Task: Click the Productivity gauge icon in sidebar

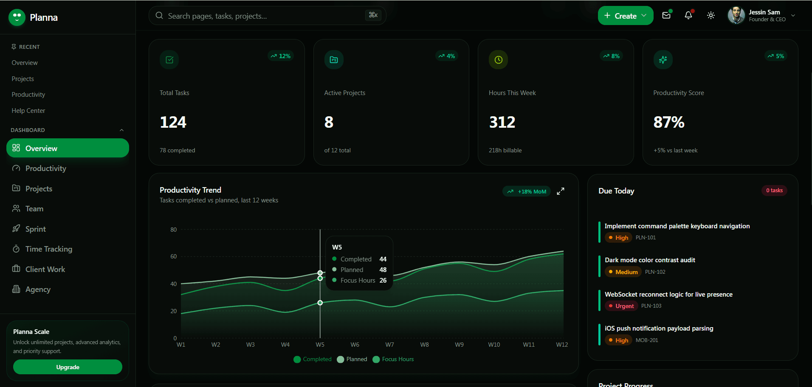Action: 16,168
